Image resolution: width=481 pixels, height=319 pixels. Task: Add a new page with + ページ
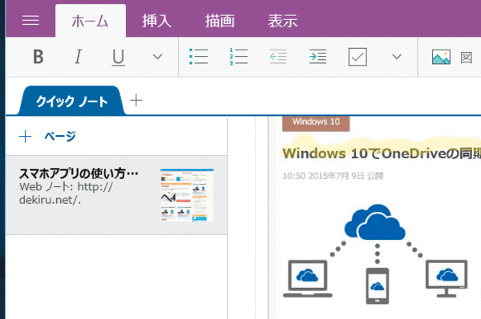[47, 136]
